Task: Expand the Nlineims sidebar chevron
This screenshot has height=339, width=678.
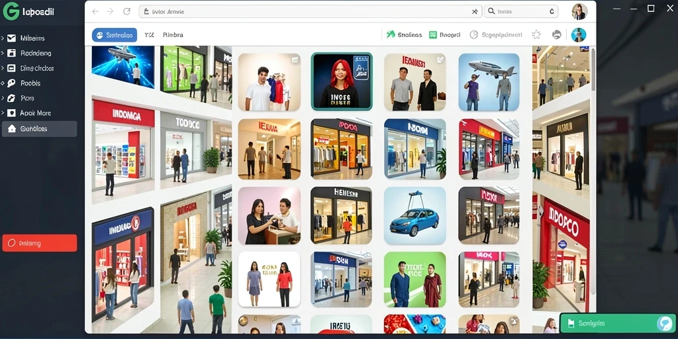Action: (x=3, y=38)
